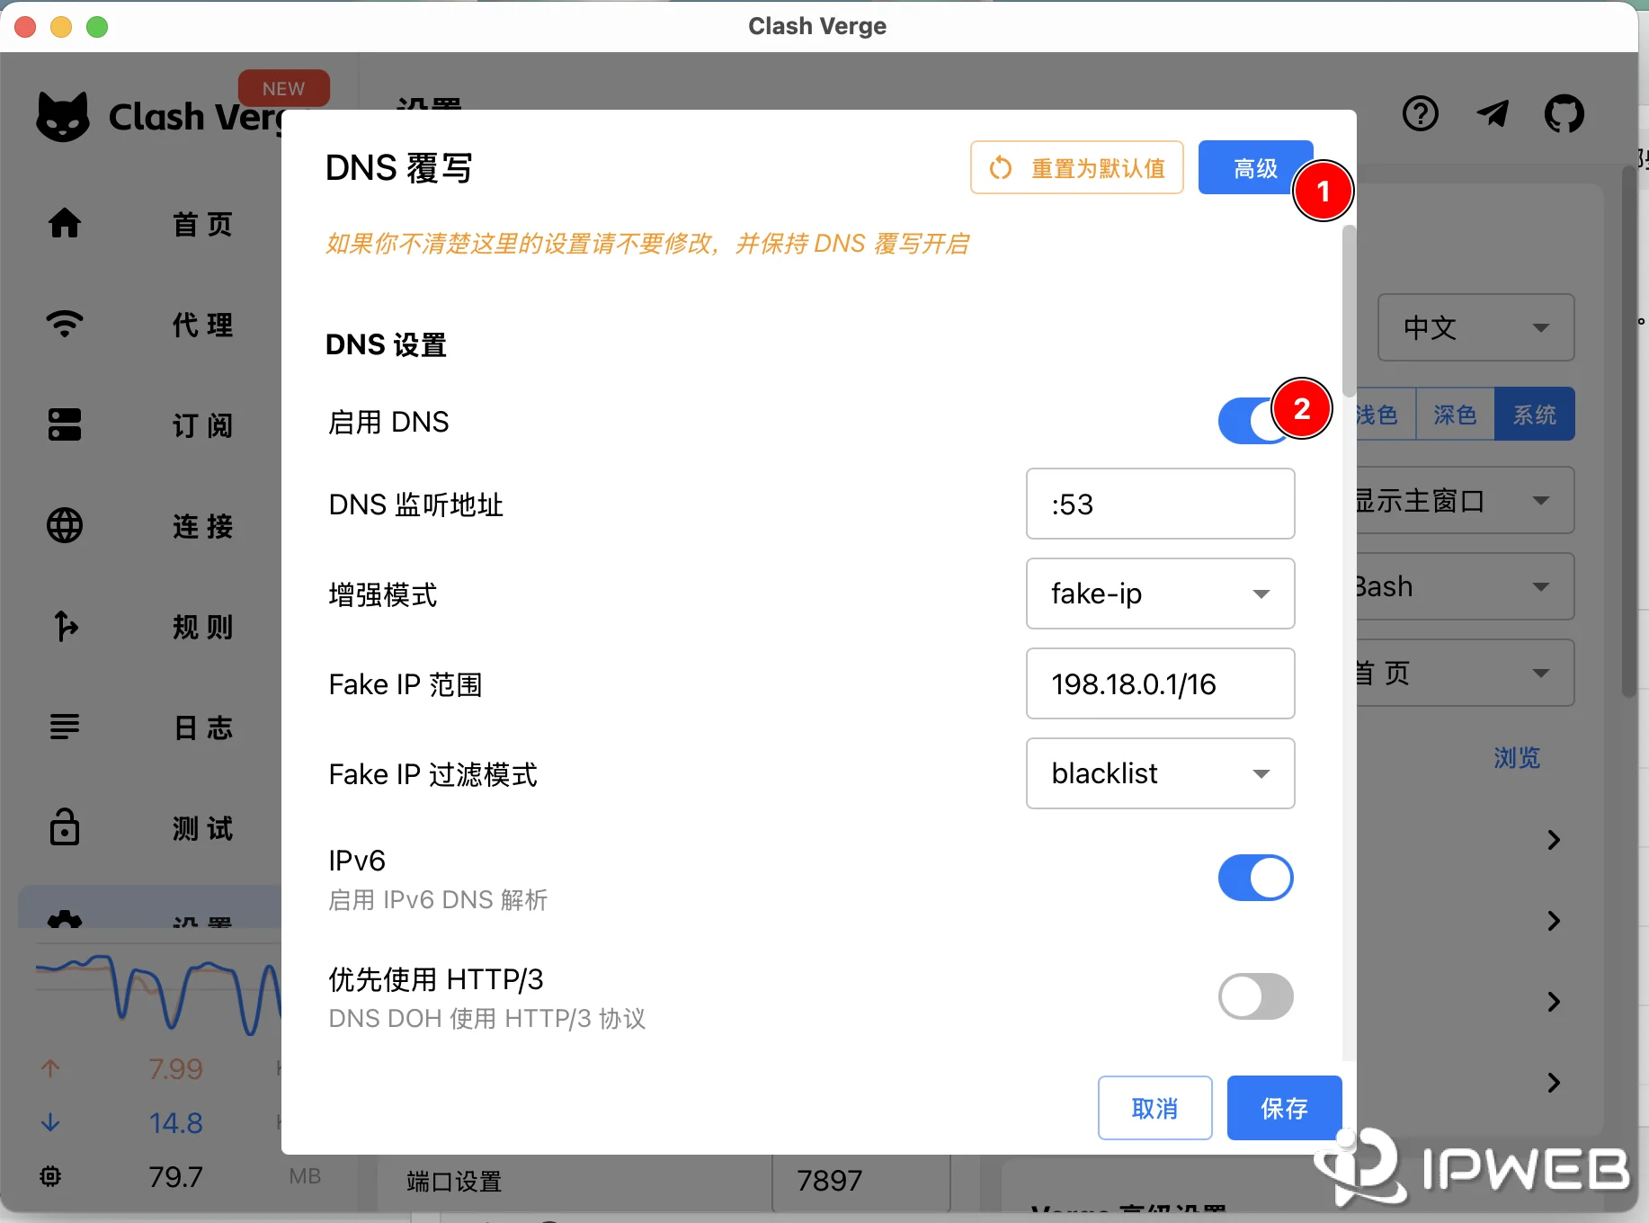Screen dimensions: 1649x1223
Task: Open the Bash dropdown behind the dialog
Action: (x=1466, y=586)
